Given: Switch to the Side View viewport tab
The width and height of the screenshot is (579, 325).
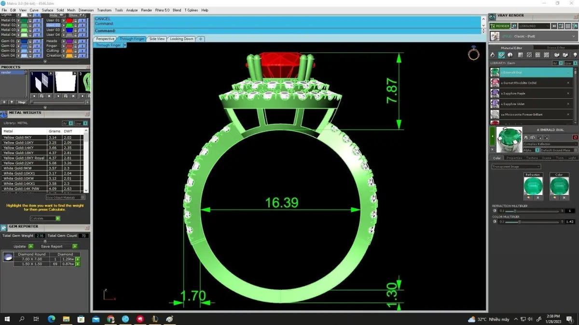Looking at the screenshot, I should coord(157,39).
